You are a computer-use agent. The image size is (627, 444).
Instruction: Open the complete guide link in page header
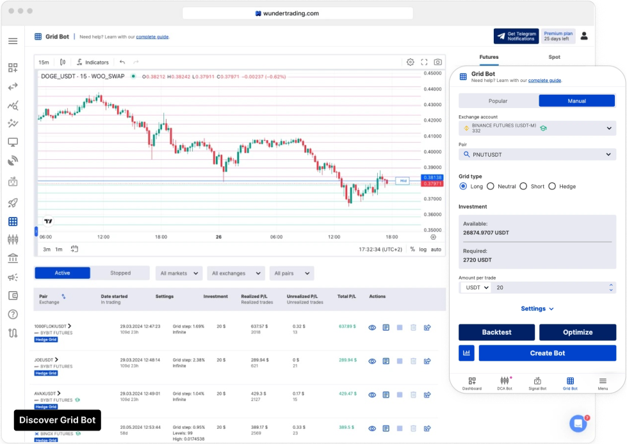(x=152, y=36)
